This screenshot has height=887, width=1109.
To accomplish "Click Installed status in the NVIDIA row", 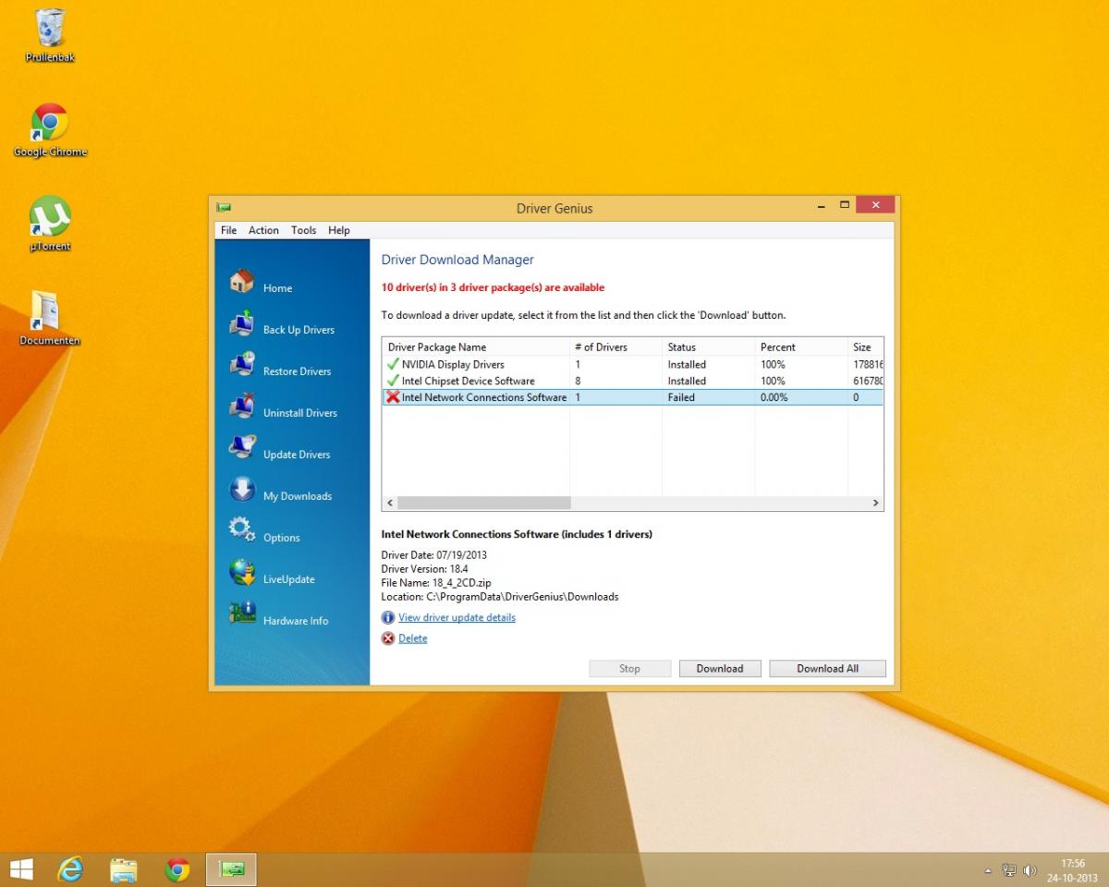I will point(687,364).
